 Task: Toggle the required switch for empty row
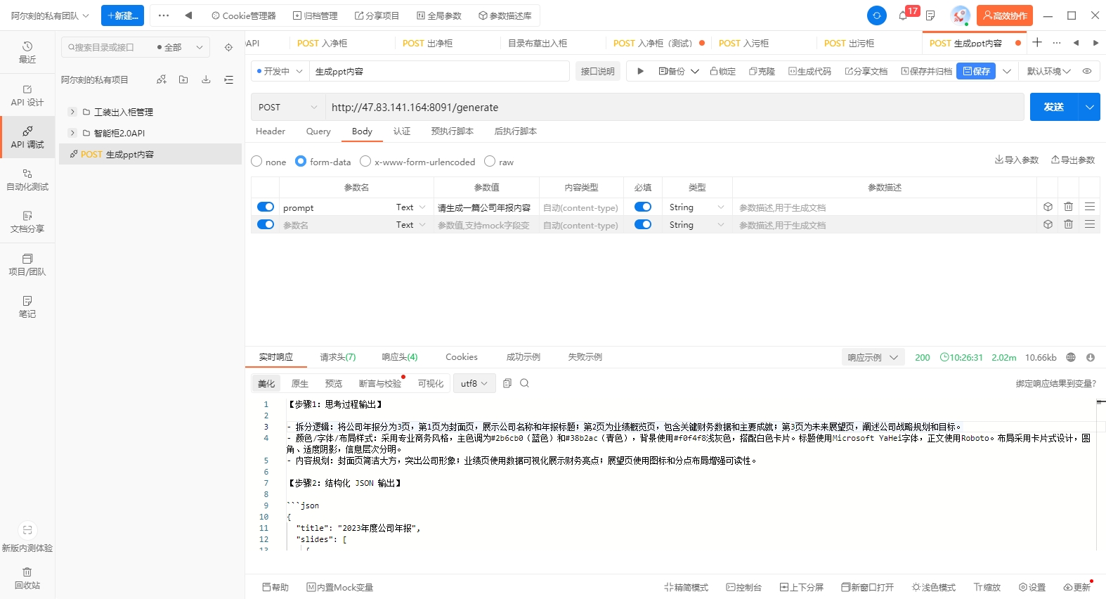tap(643, 224)
